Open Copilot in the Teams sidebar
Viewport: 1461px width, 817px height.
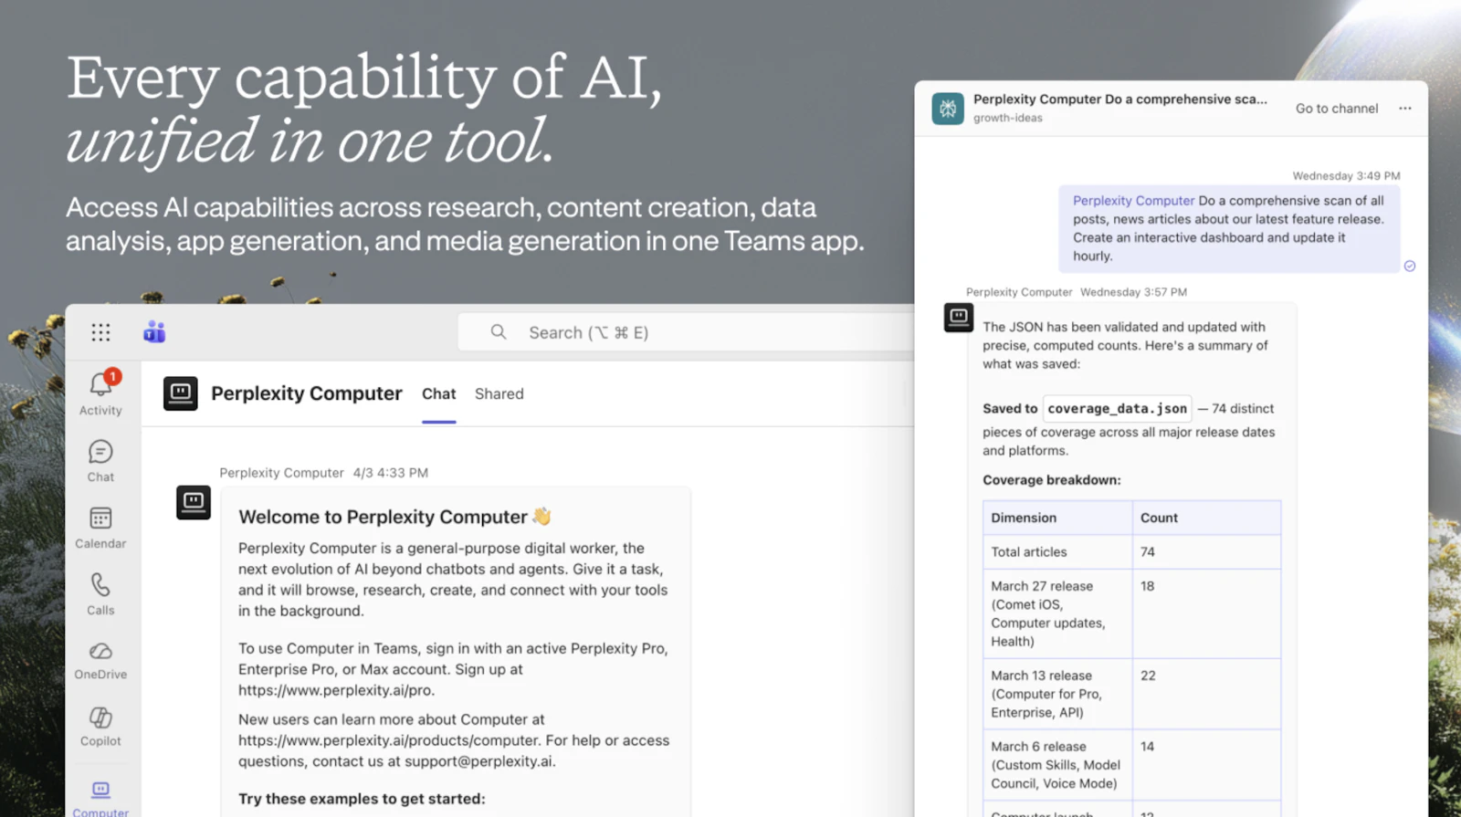(100, 728)
